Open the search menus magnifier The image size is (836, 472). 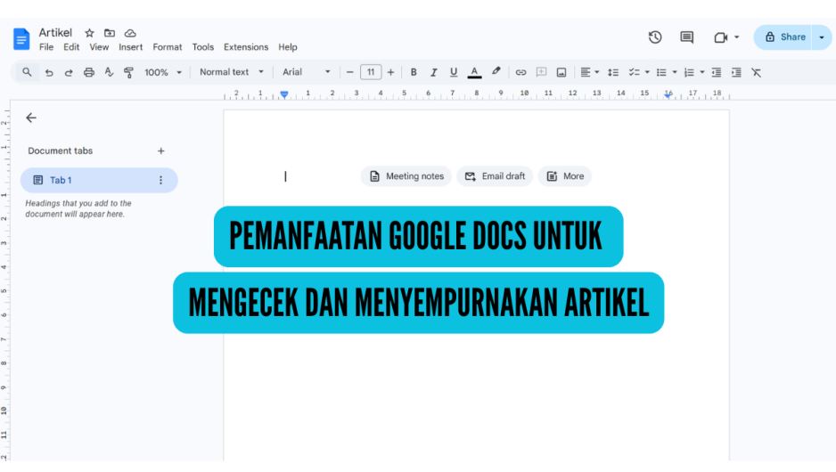tap(27, 72)
